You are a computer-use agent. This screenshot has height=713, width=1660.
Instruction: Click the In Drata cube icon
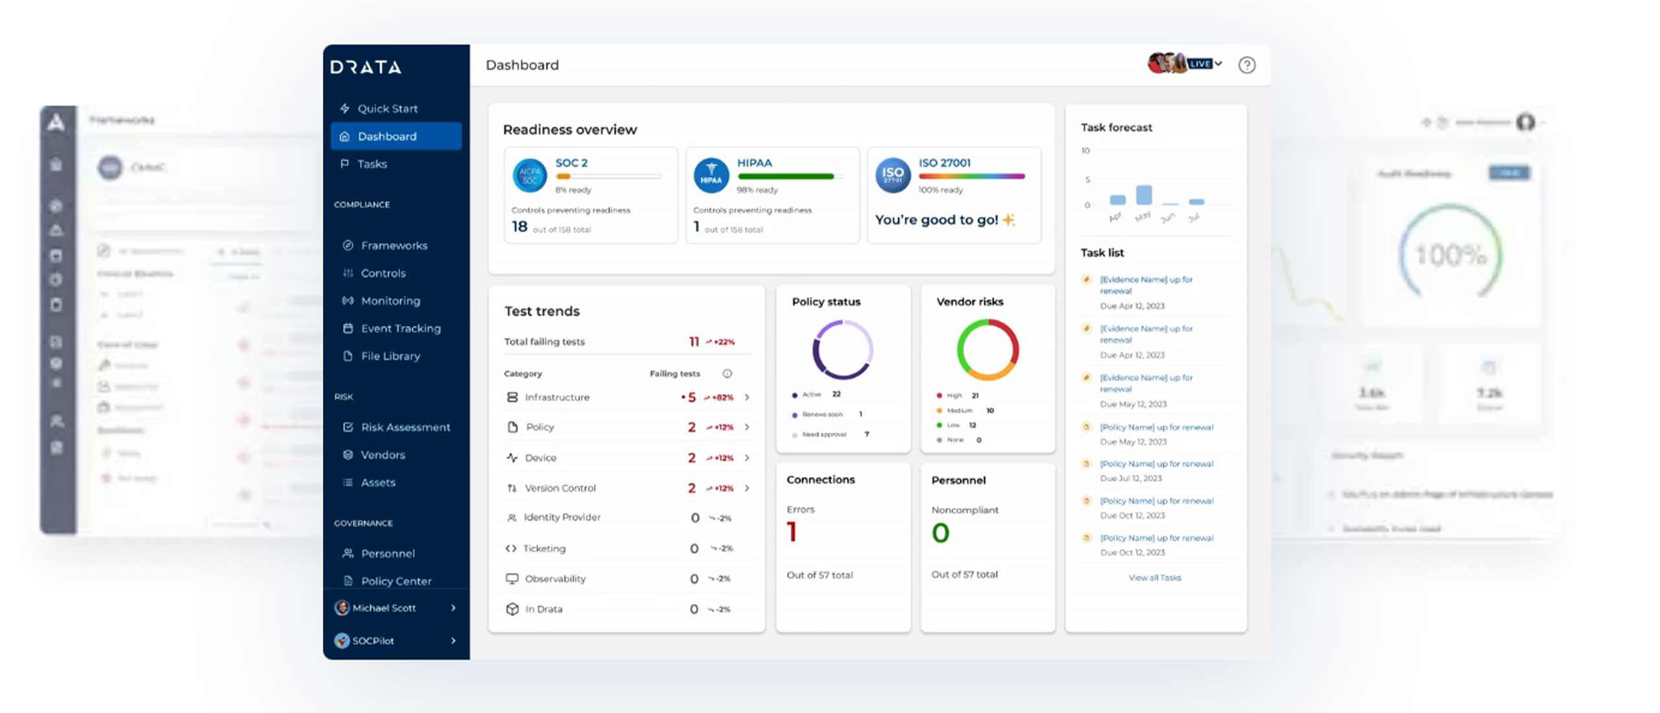pyautogui.click(x=512, y=609)
